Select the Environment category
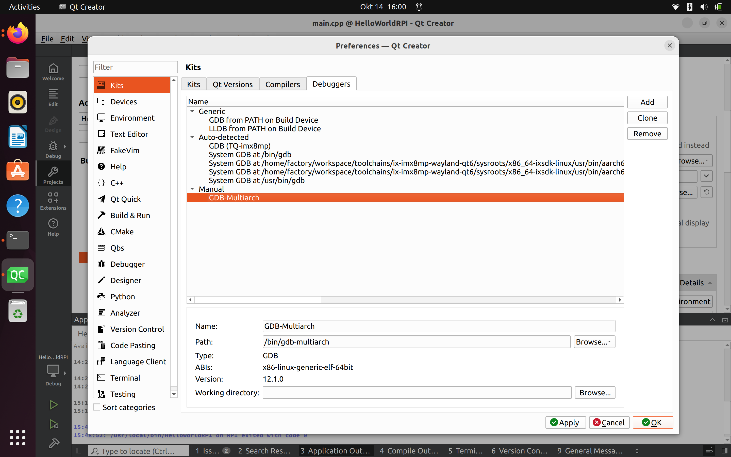 132,118
